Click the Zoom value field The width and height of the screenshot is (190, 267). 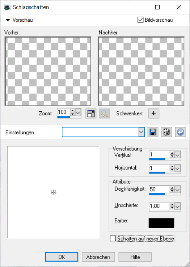click(64, 112)
